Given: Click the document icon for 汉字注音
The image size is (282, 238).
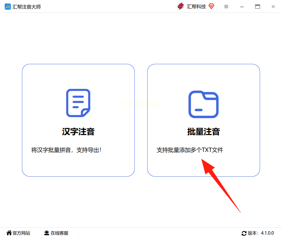Looking at the screenshot, I should pyautogui.click(x=78, y=103).
